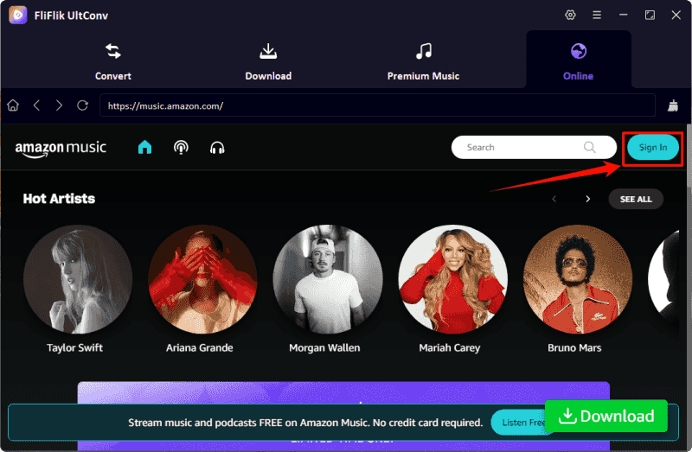
Task: Open Amazon Music home icon
Action: tap(144, 148)
